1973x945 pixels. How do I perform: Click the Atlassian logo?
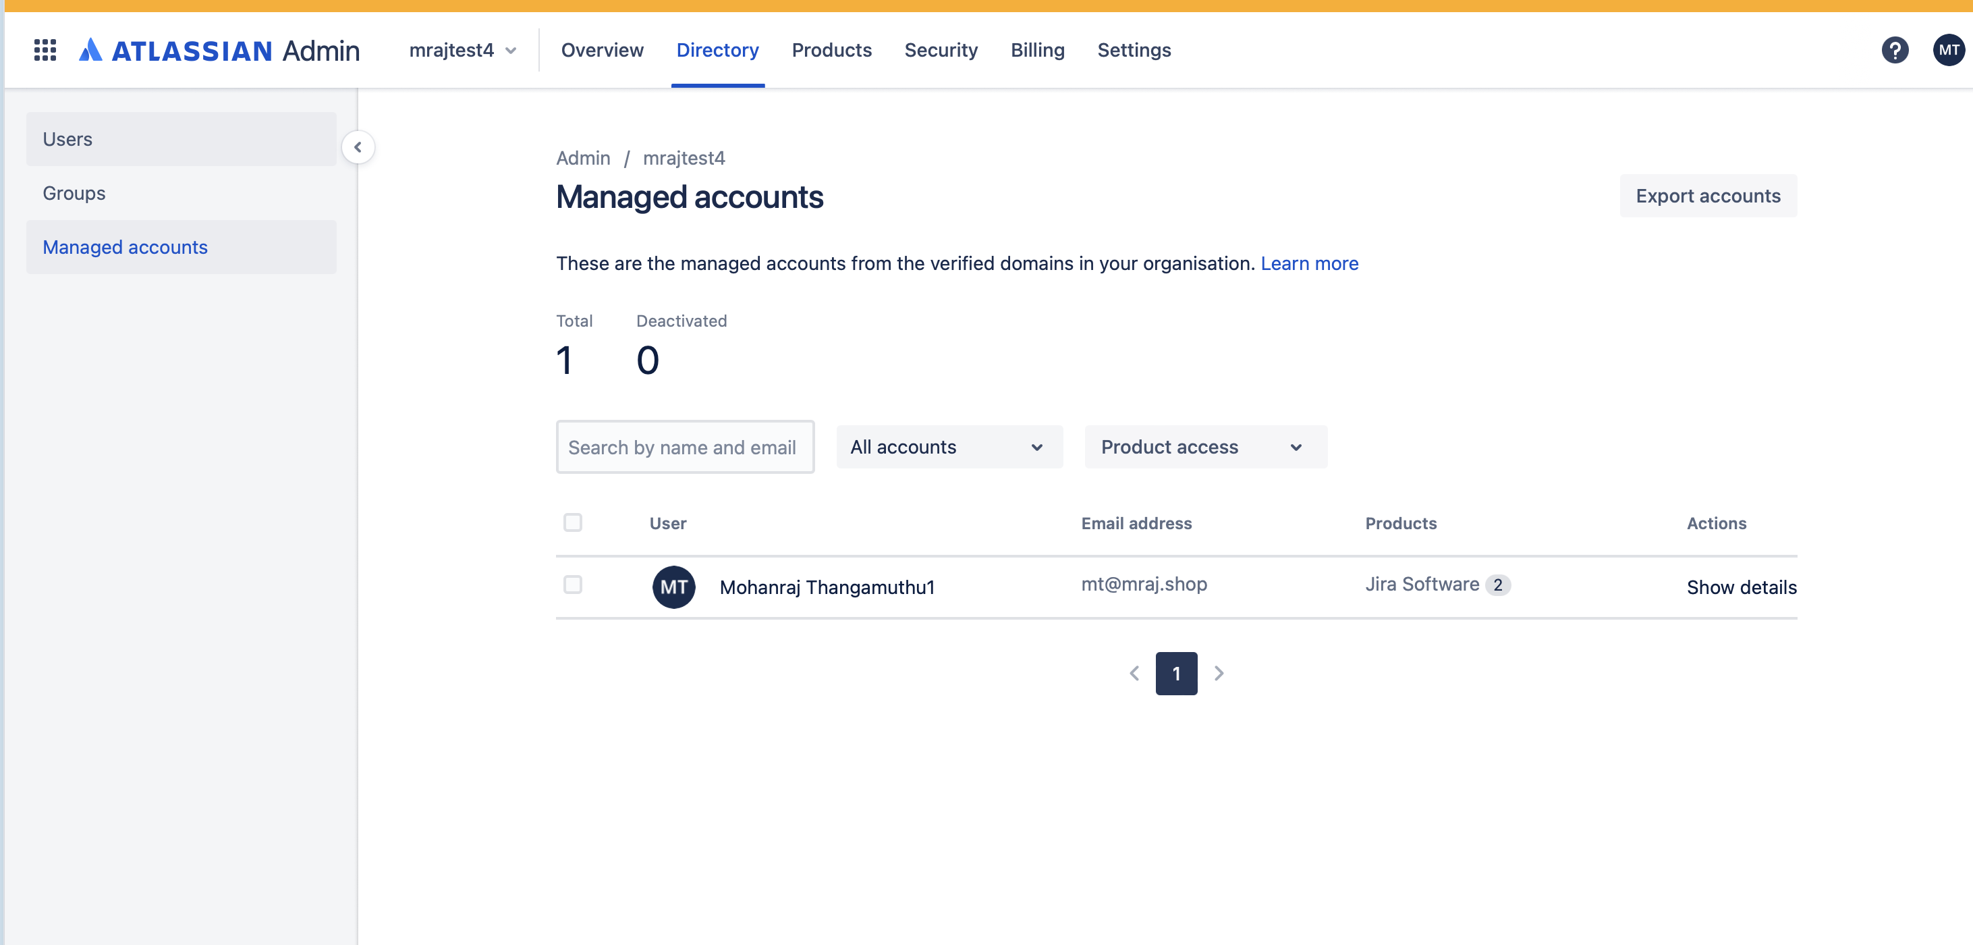[91, 49]
